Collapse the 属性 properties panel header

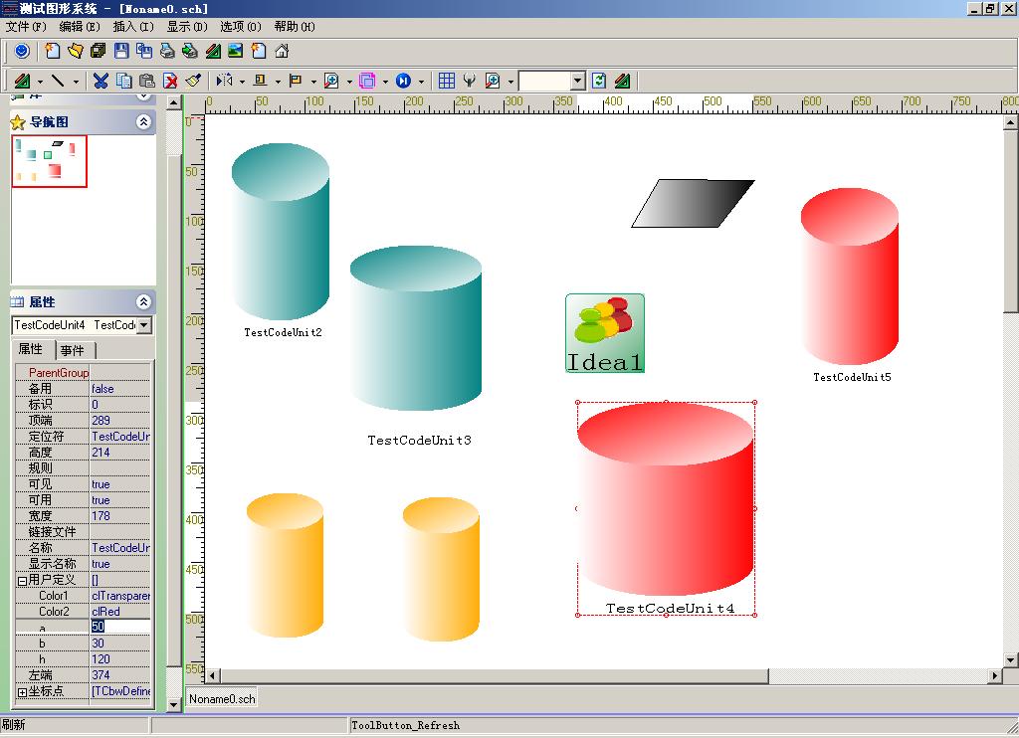(x=143, y=302)
